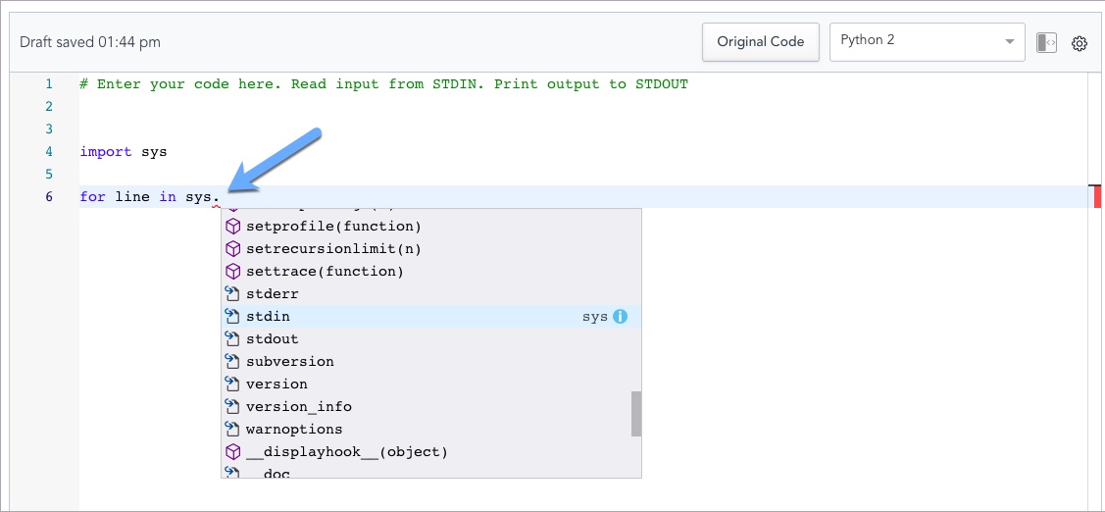This screenshot has width=1105, height=512.
Task: Click line number 4 in gutter
Action: coord(49,152)
